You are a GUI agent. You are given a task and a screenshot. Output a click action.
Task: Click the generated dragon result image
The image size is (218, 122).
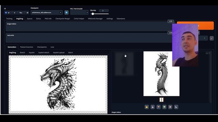tap(161, 74)
